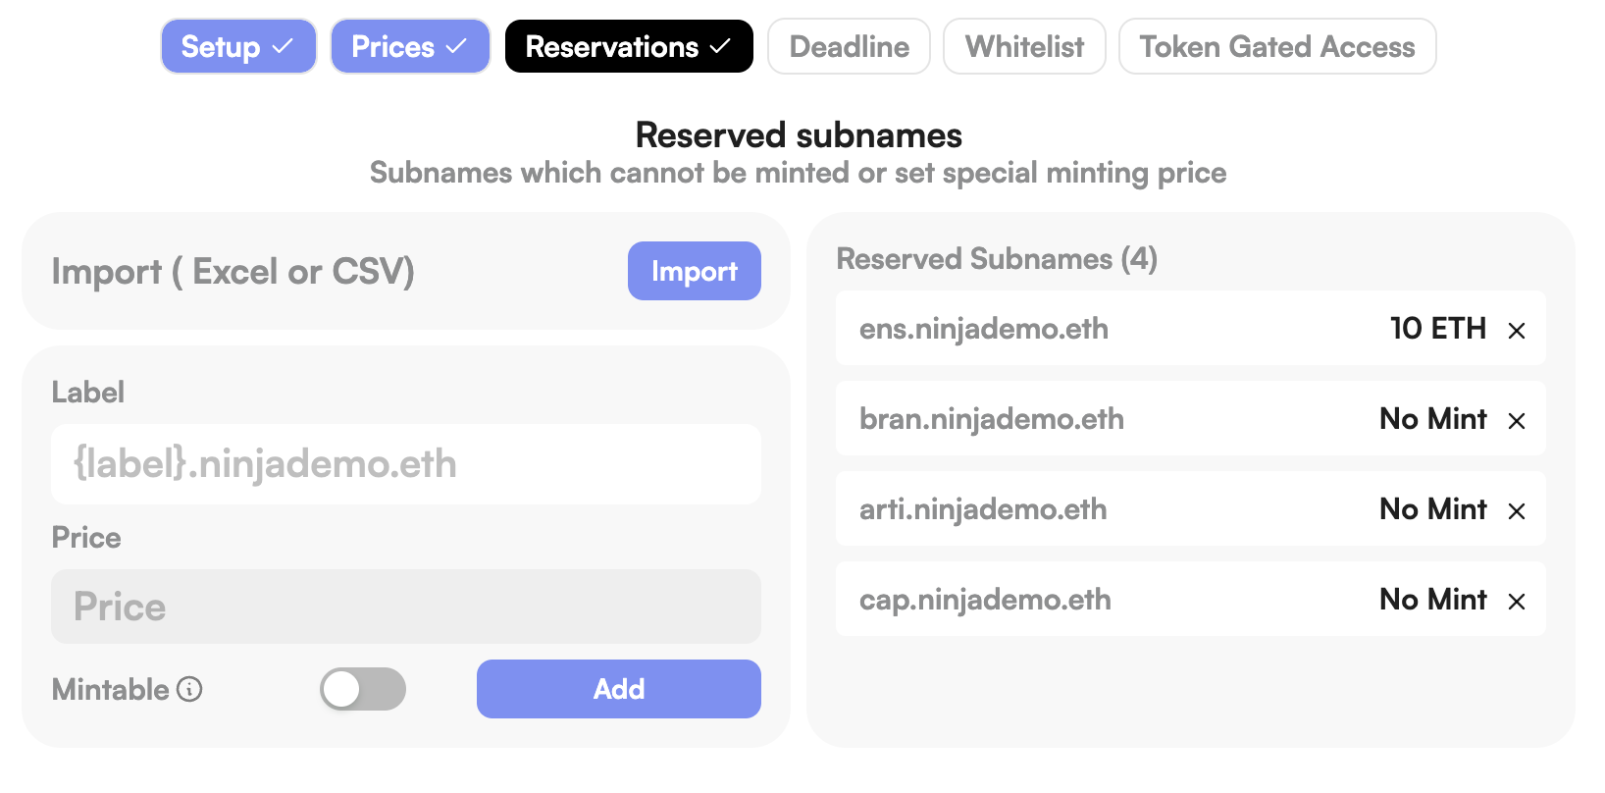1605x793 pixels.
Task: Click the Mintable info icon
Action: [189, 690]
